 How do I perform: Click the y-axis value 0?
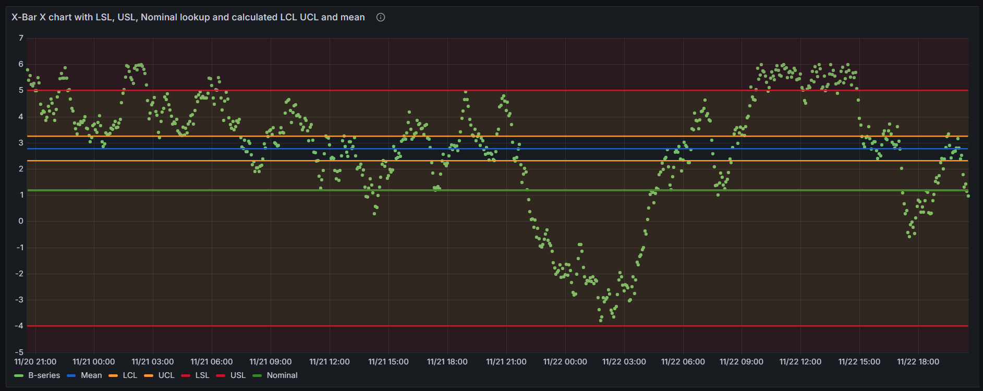21,221
